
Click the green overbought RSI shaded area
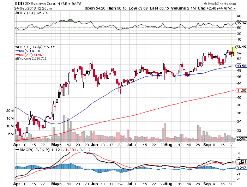[67, 20]
